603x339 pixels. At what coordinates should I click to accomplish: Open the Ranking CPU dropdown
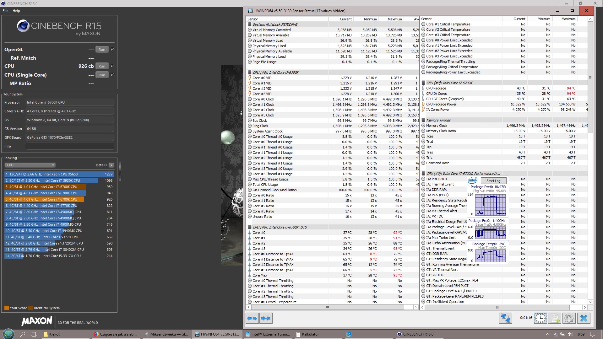tap(30, 165)
